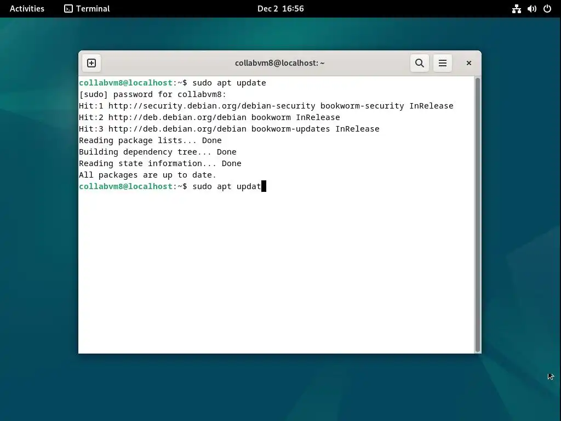Click the Hit:2 debian bookworm InRelease line
The image size is (561, 421).
[209, 117]
